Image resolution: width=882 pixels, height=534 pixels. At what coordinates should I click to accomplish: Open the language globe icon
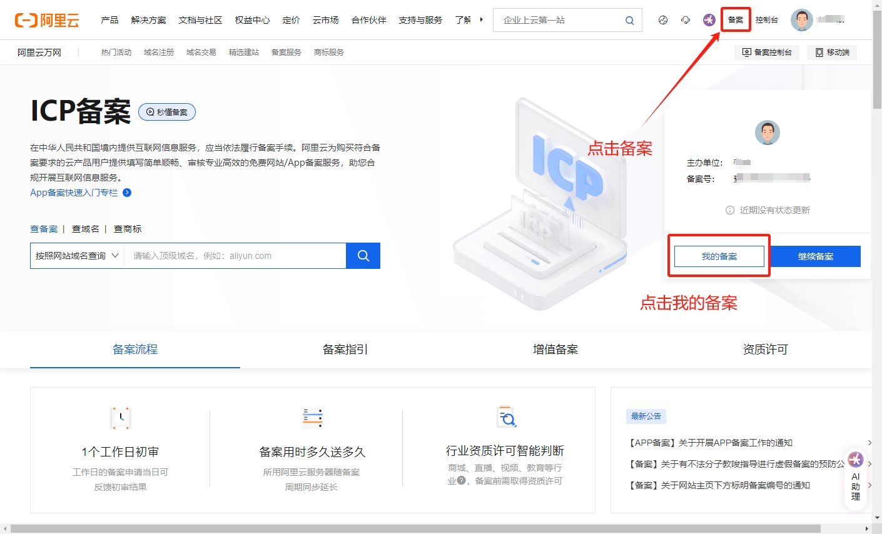pos(662,19)
